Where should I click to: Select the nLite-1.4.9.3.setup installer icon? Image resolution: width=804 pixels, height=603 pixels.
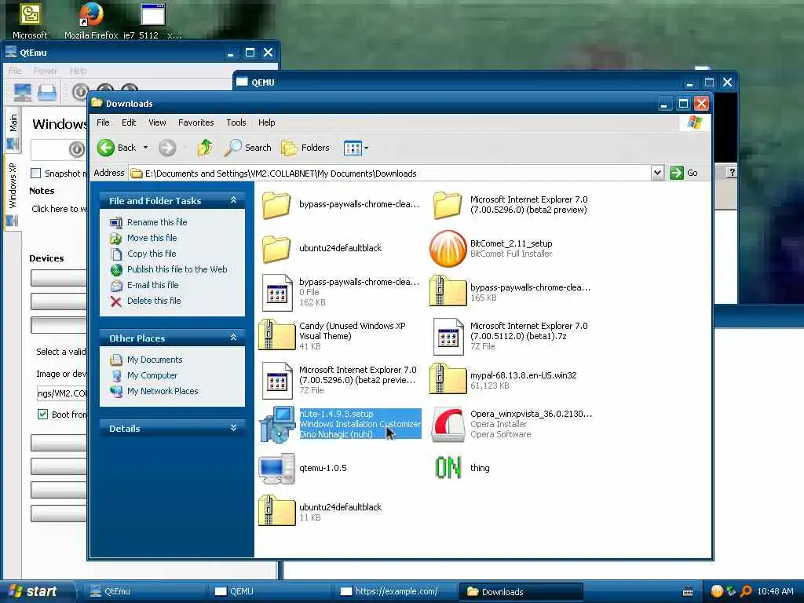tap(277, 424)
